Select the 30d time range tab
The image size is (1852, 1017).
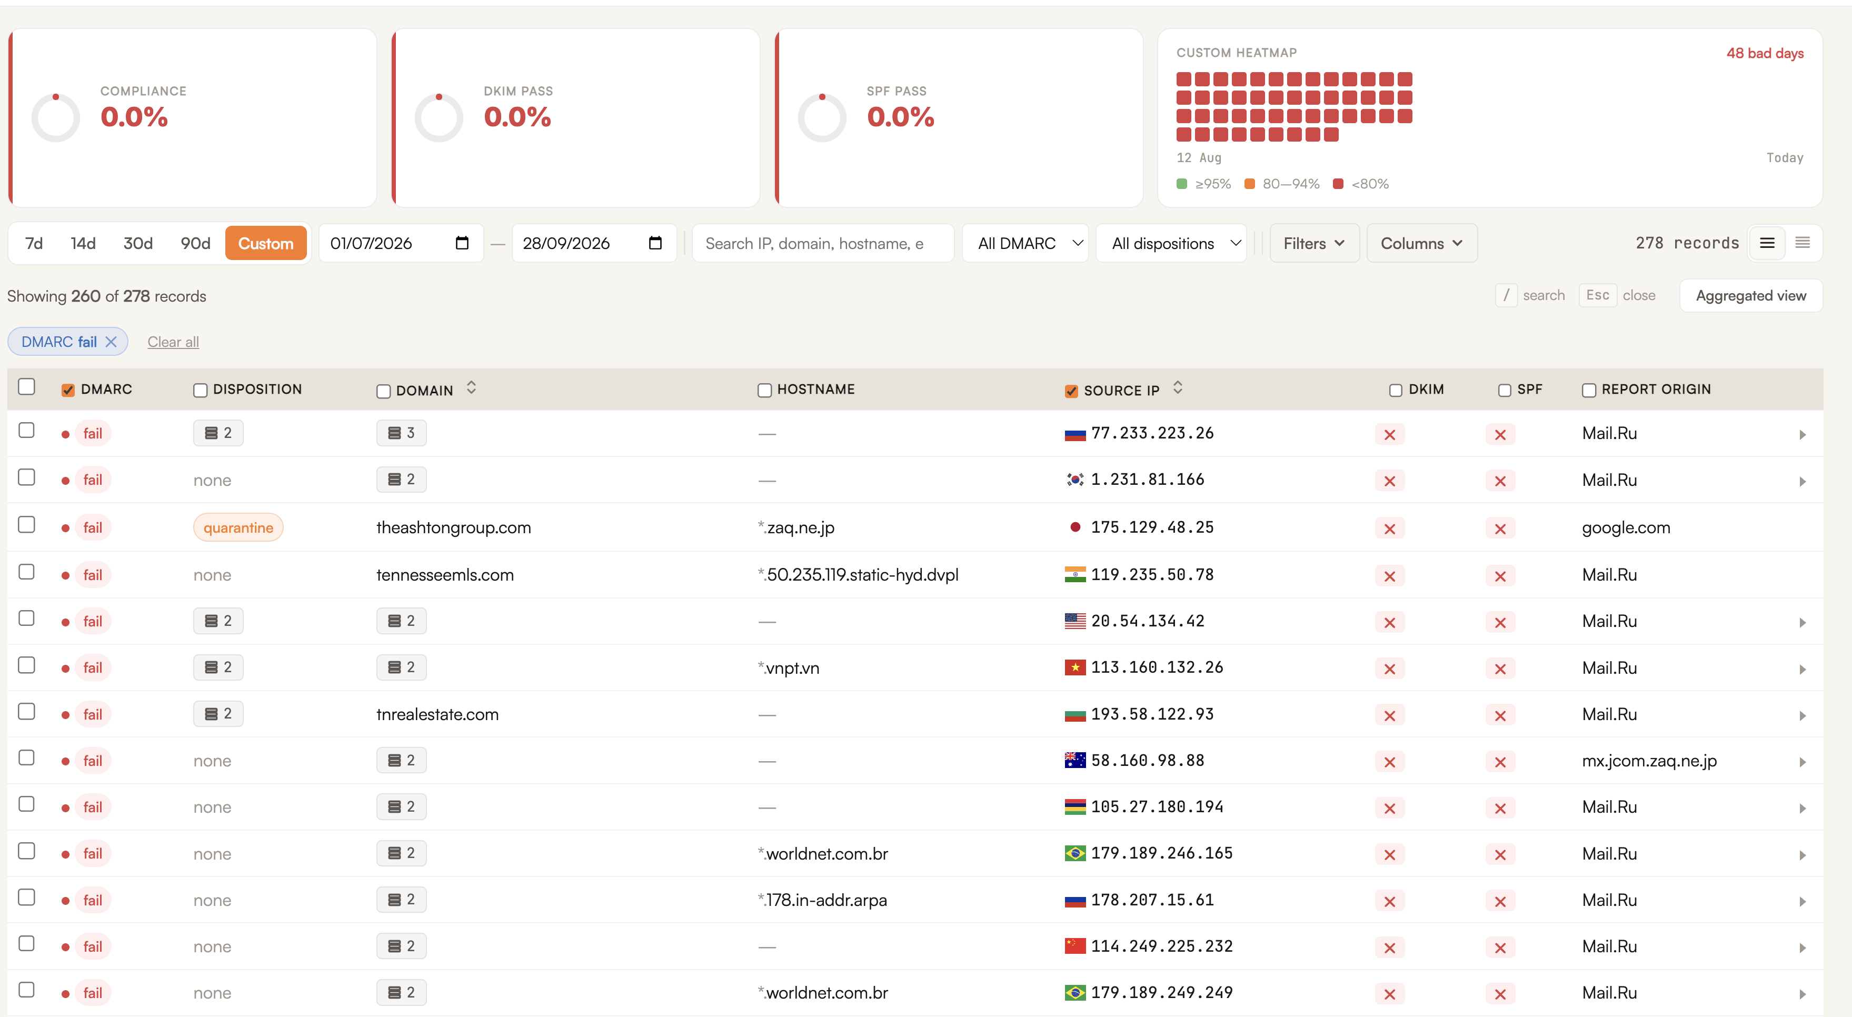pyautogui.click(x=137, y=243)
